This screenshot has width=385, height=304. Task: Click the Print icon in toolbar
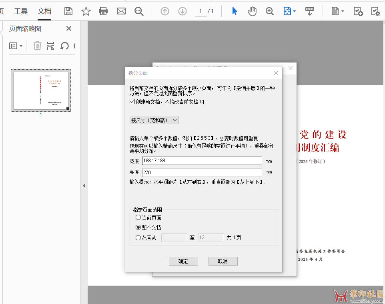[x=103, y=11]
